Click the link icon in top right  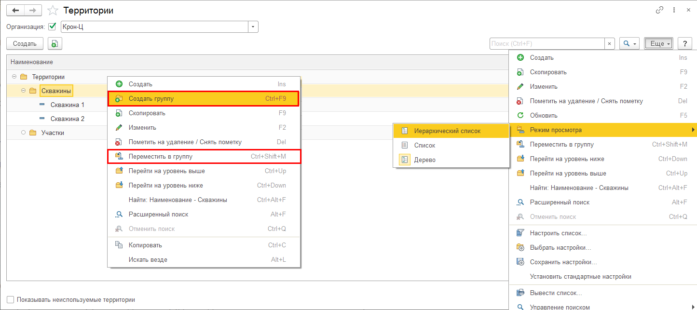pos(659,10)
